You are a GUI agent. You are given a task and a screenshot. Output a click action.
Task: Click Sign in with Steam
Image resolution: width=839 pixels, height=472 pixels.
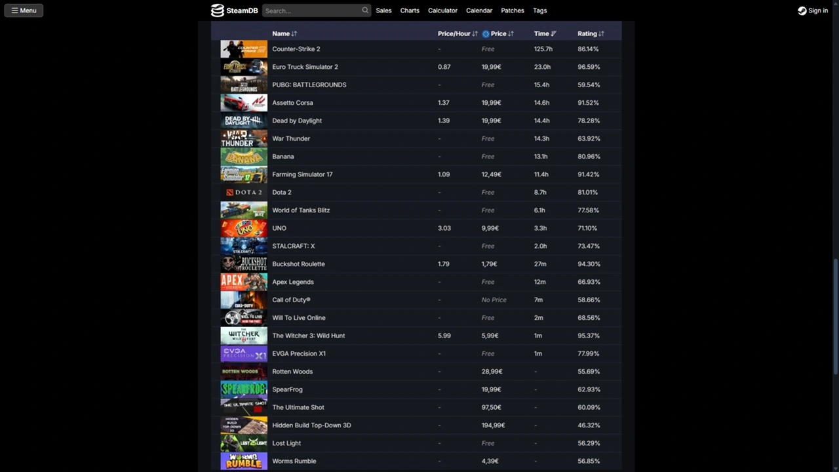(x=813, y=10)
